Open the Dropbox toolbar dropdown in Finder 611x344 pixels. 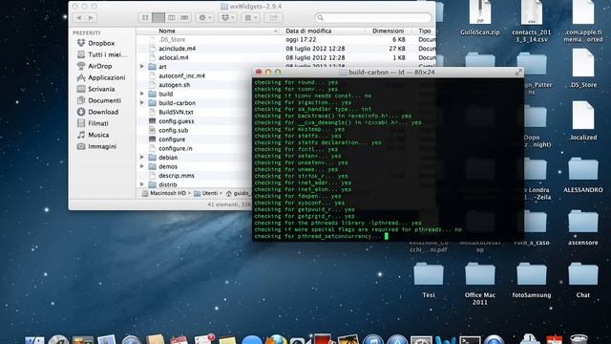pos(227,17)
